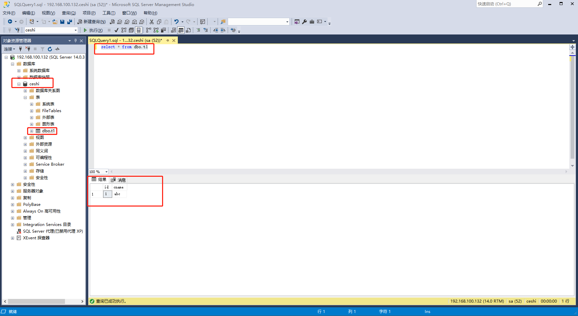The width and height of the screenshot is (578, 316).
Task: Click the abc cell in results grid
Action: (x=119, y=194)
